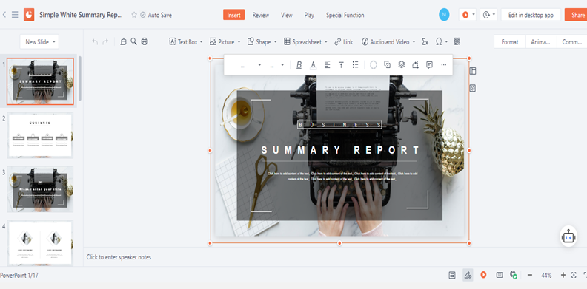Screen dimensions: 587x289
Task: Favorite the document with the star icon
Action: (134, 15)
